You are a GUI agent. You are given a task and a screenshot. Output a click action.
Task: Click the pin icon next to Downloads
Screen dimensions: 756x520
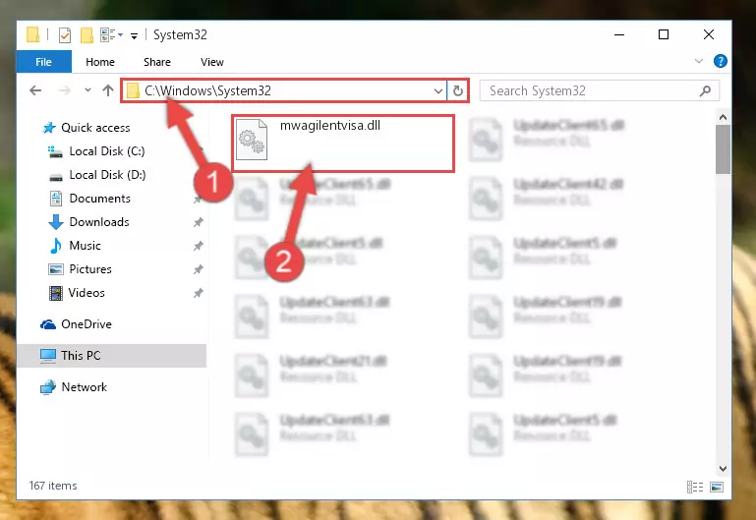(x=198, y=222)
